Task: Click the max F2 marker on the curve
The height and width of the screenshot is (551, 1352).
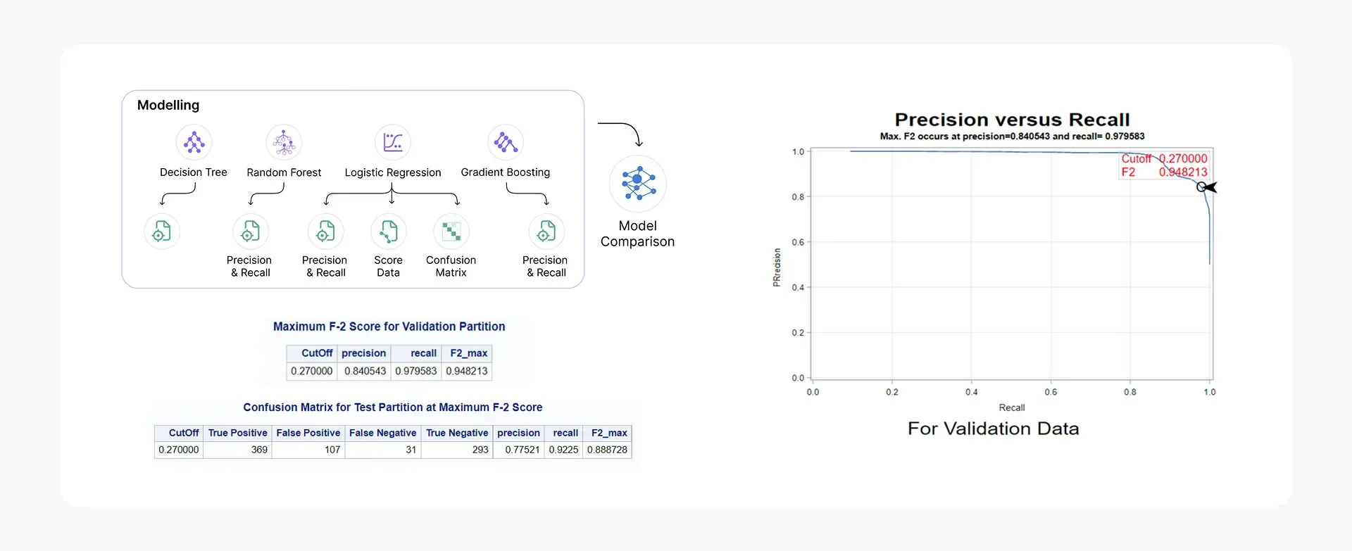Action: (x=1202, y=187)
